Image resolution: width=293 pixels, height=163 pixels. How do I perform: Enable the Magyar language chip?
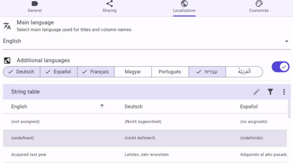[x=133, y=72]
